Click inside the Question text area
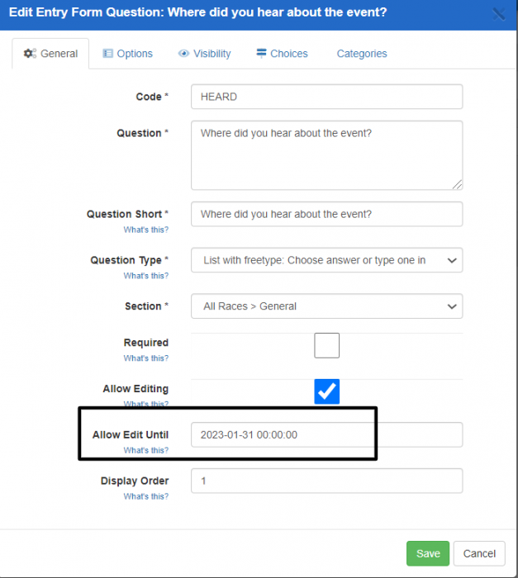 tap(326, 155)
